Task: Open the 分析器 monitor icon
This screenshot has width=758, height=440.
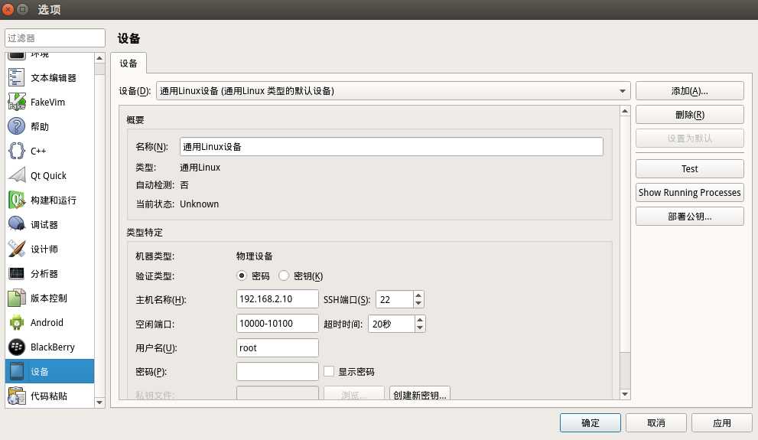Action: click(x=16, y=273)
